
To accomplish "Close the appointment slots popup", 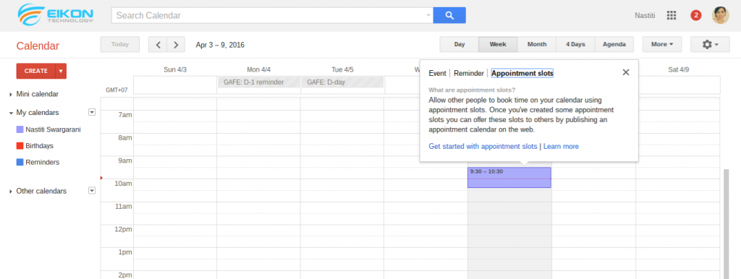I will (626, 72).
